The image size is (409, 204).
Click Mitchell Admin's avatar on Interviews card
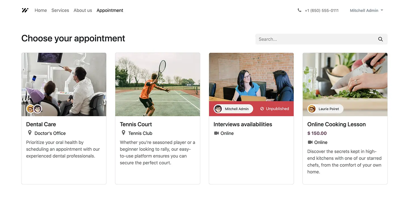point(218,109)
